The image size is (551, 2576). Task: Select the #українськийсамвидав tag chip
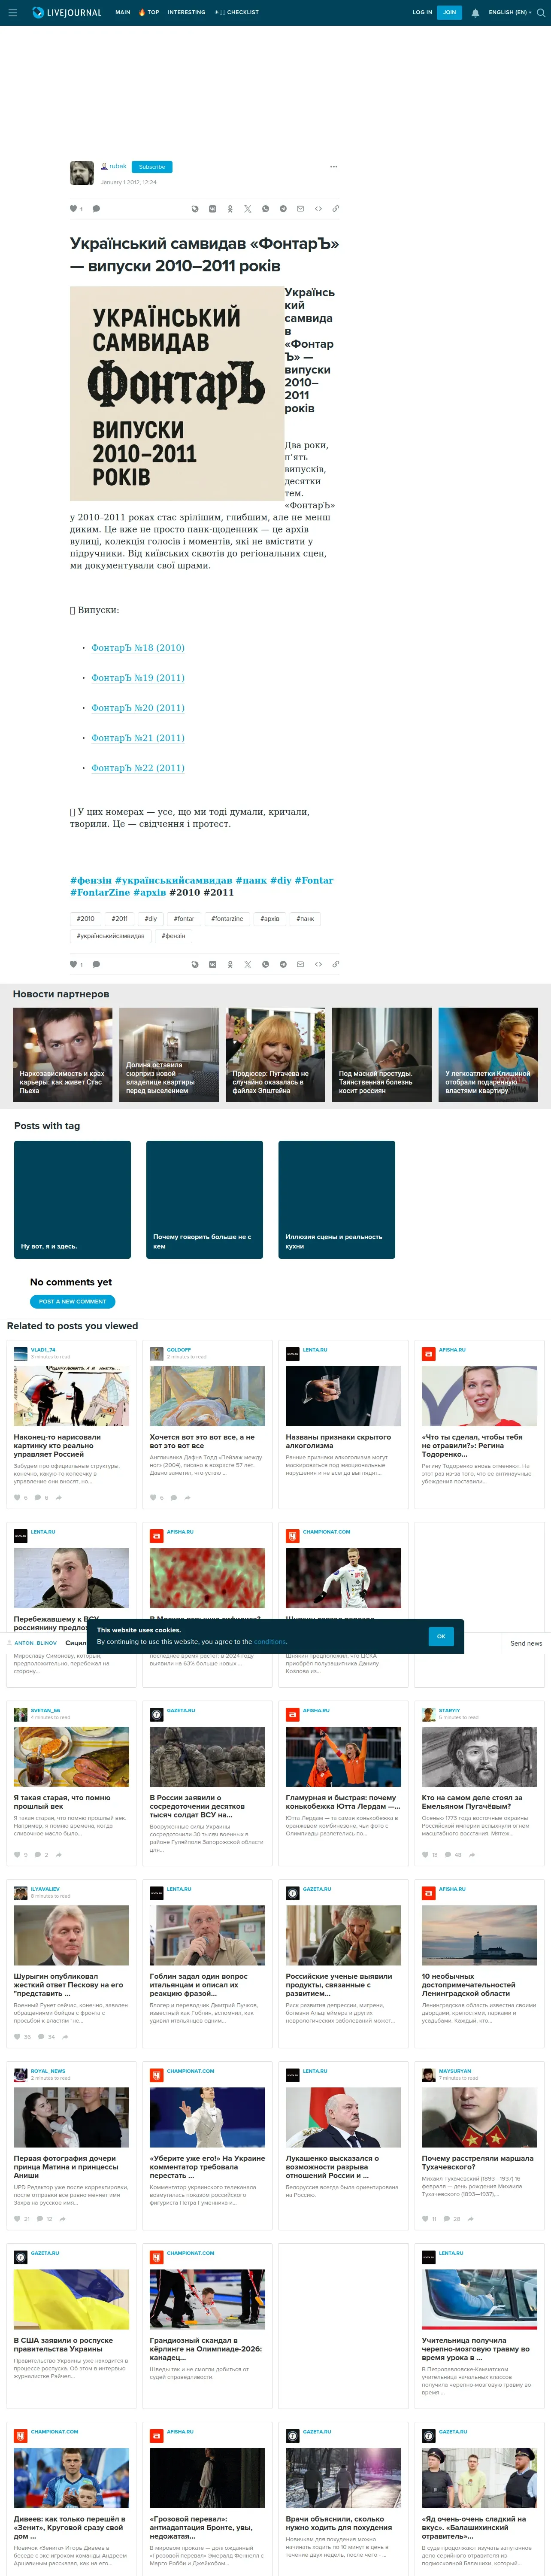pos(111,936)
